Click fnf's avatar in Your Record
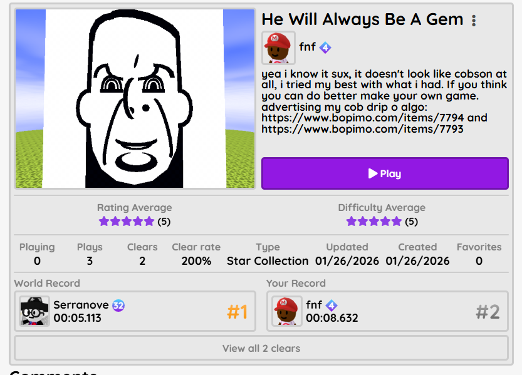522x375 pixels. (x=286, y=311)
